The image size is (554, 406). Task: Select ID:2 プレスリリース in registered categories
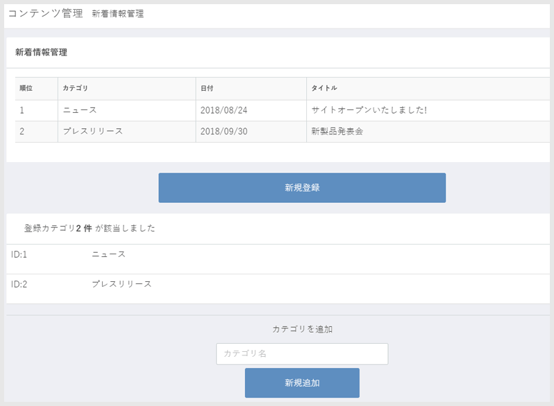[x=121, y=284]
